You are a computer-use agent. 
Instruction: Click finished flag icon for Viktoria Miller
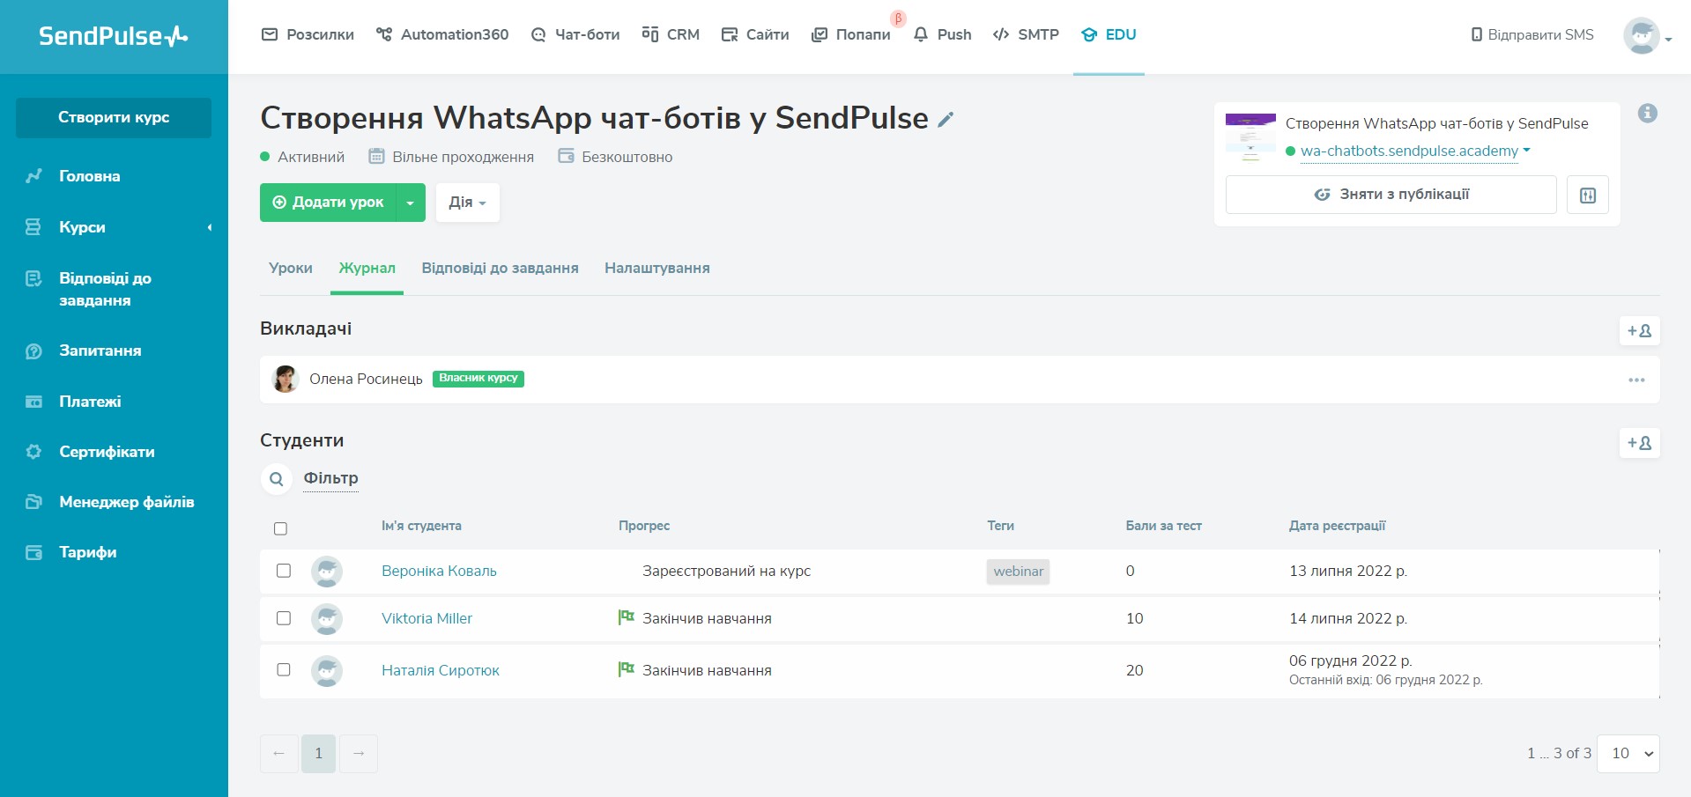627,617
